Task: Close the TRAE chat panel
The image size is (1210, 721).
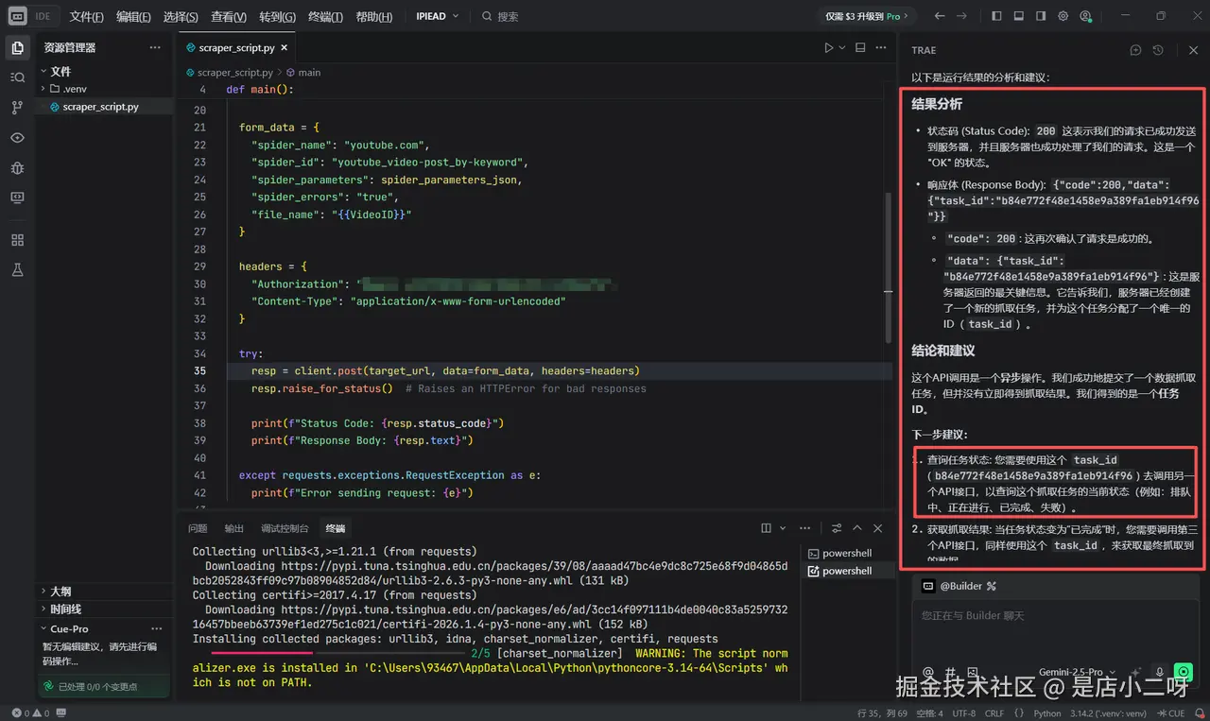Action: [1193, 50]
